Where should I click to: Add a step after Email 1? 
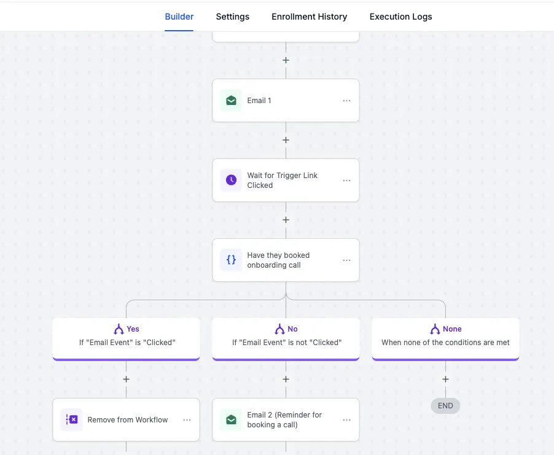coord(286,139)
